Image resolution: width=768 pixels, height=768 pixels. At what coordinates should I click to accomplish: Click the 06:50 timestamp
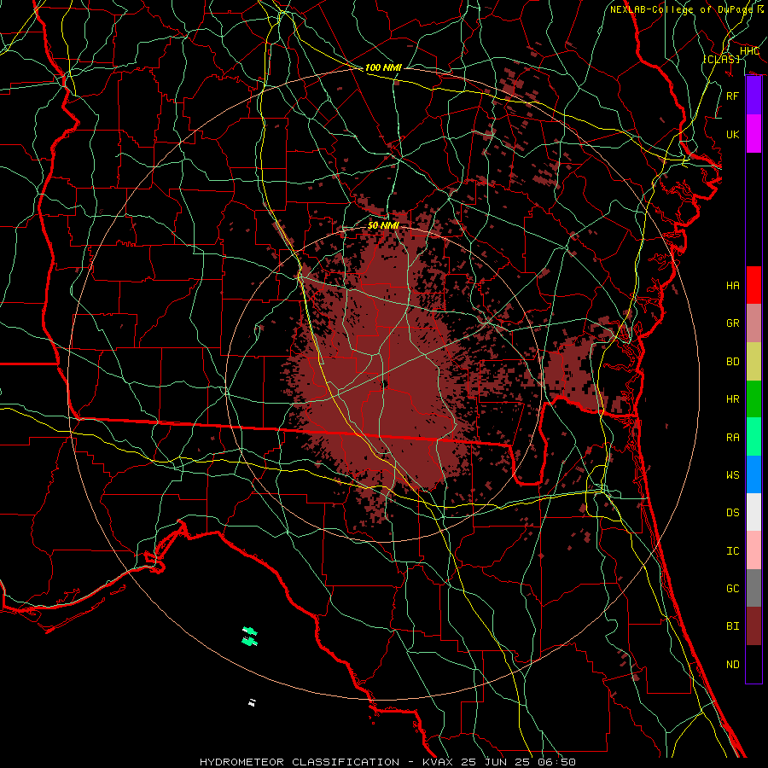558,762
